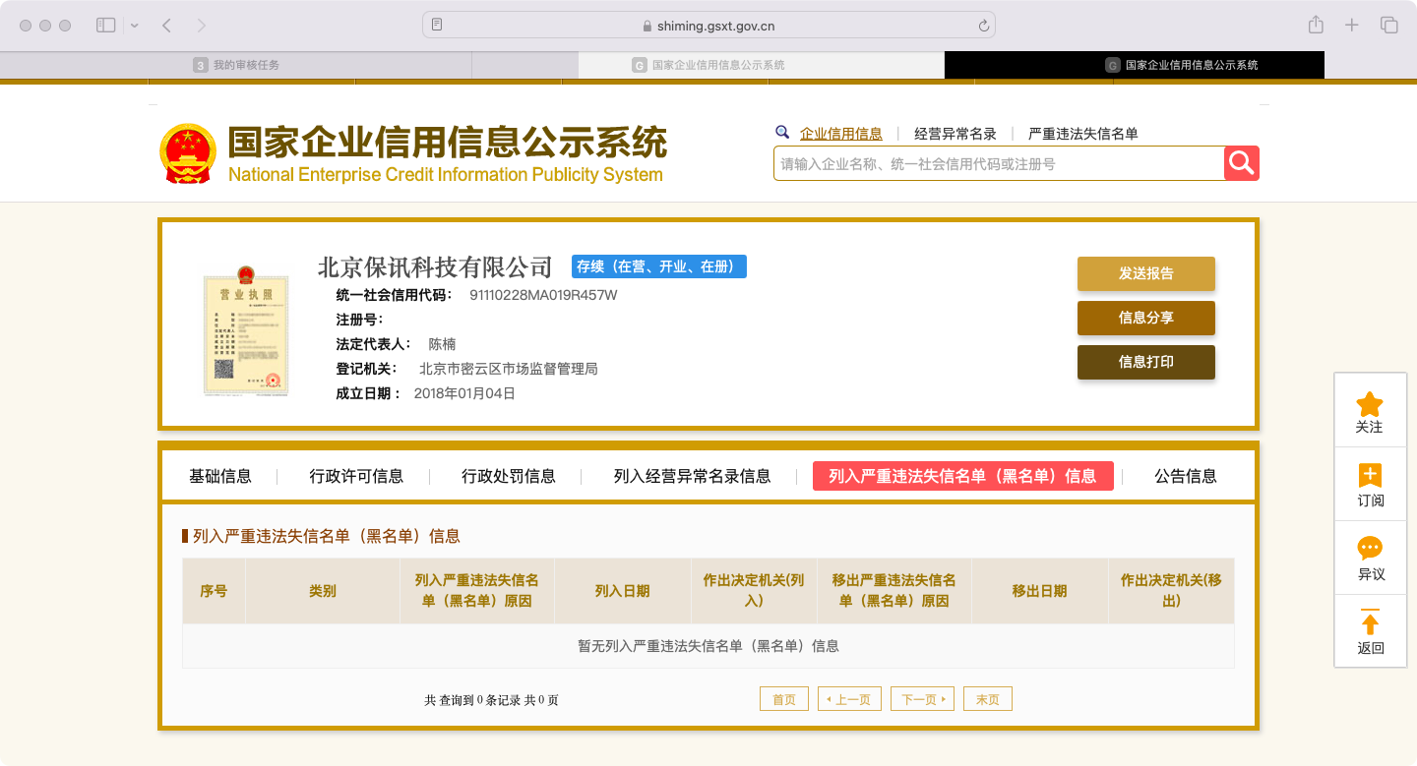The image size is (1417, 766).
Task: Click the 关注 star icon
Action: tap(1370, 404)
